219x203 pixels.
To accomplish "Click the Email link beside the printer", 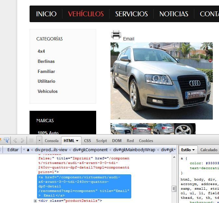I will point(128,39).
